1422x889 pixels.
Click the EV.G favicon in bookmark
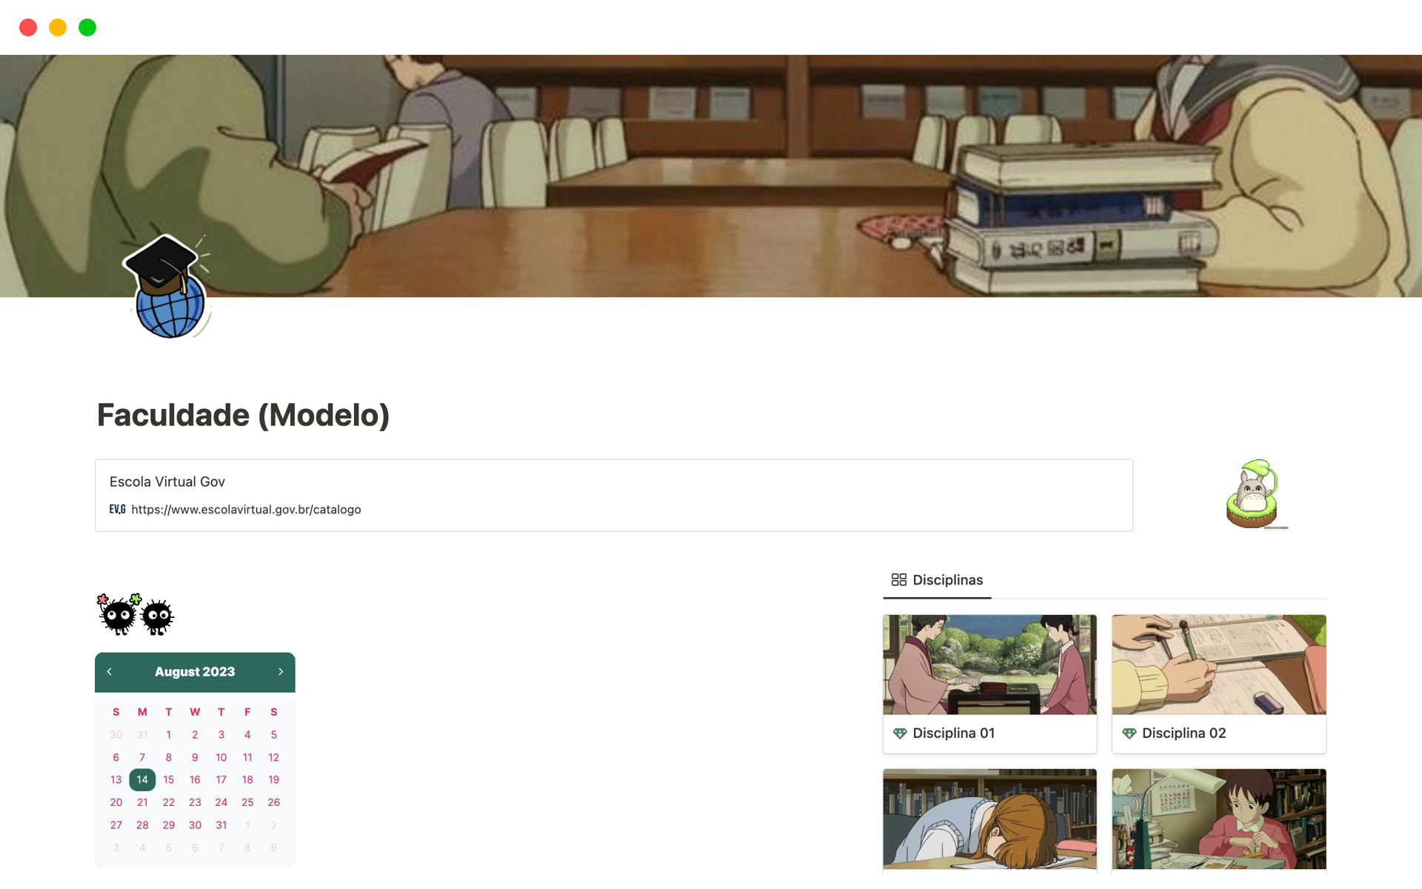(117, 510)
